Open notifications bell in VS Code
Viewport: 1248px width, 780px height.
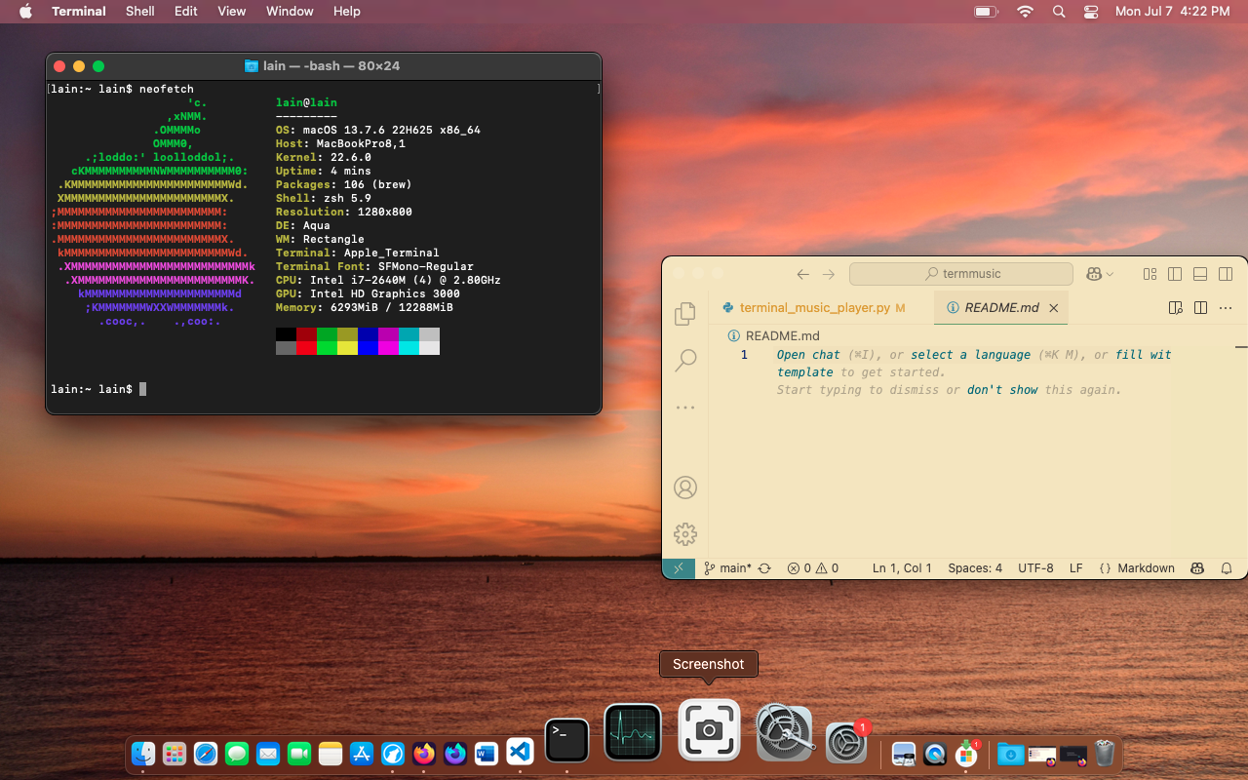[1227, 568]
